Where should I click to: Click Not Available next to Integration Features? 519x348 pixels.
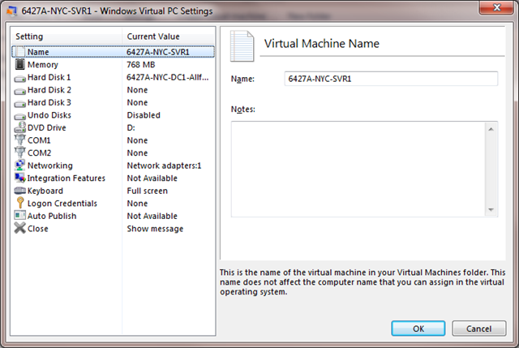coord(152,178)
